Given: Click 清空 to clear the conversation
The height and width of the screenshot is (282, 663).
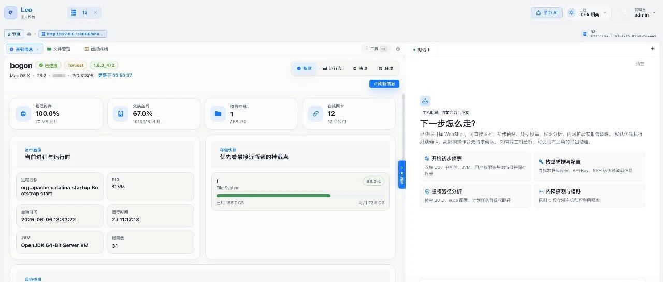Looking at the screenshot, I should pyautogui.click(x=640, y=64).
